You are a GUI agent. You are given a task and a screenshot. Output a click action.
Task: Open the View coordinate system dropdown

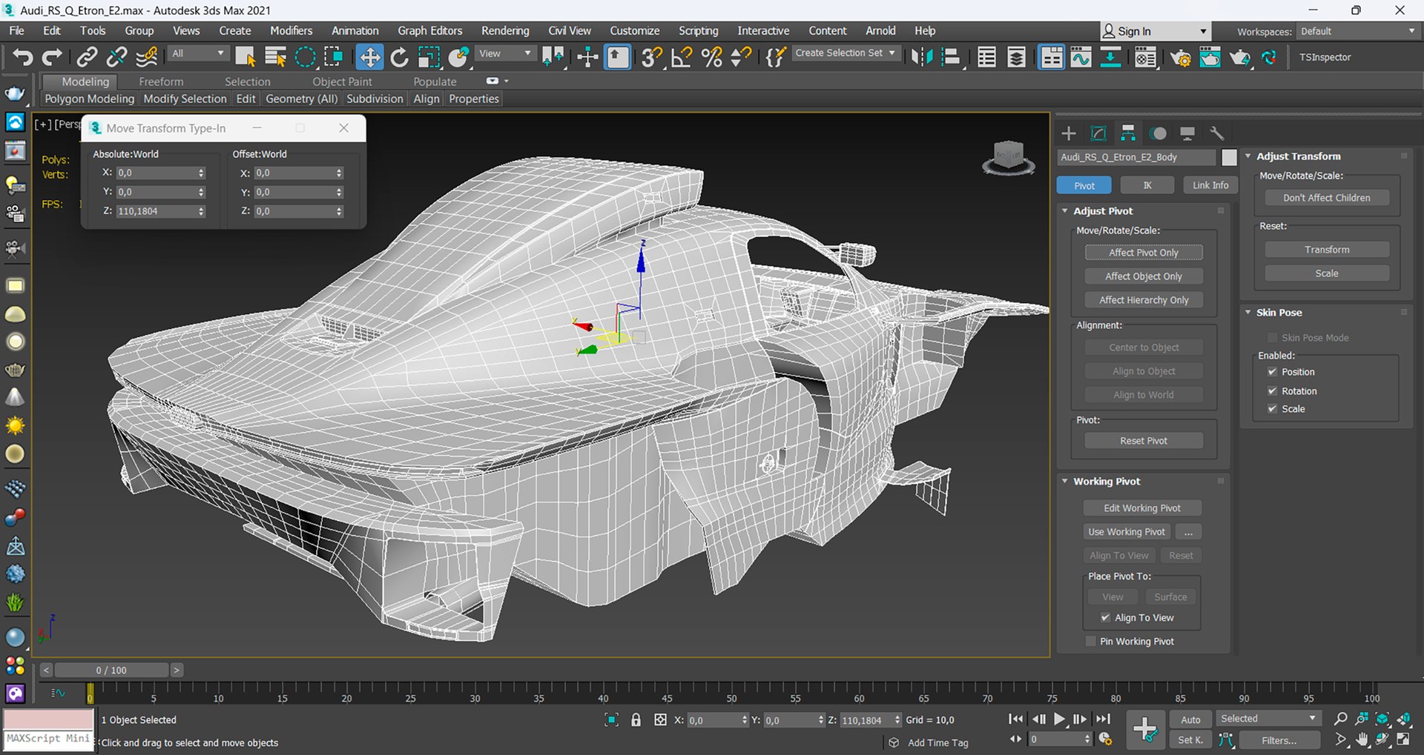[x=504, y=53]
